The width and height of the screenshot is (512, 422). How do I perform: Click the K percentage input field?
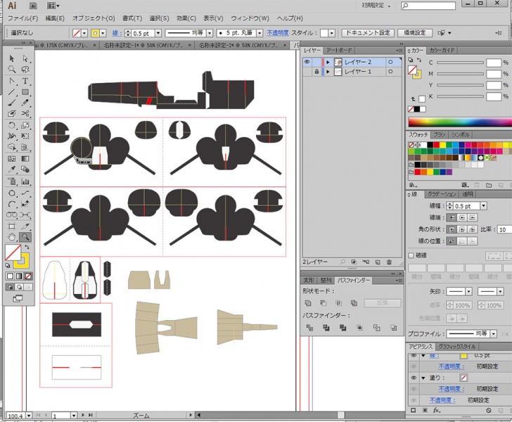[x=494, y=96]
